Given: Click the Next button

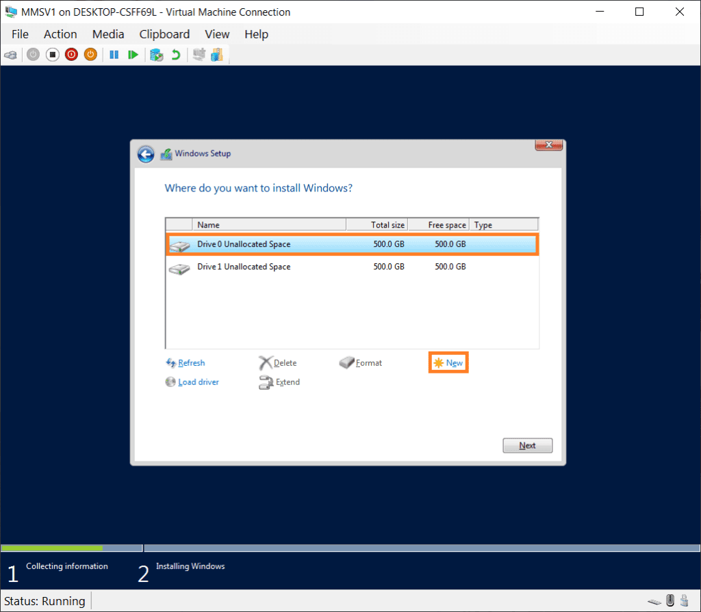Looking at the screenshot, I should pos(528,445).
